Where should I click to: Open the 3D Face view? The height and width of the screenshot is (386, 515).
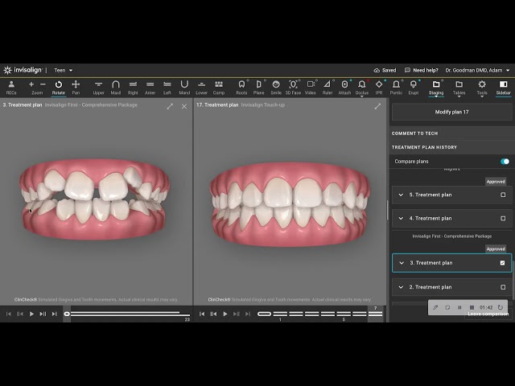point(293,88)
